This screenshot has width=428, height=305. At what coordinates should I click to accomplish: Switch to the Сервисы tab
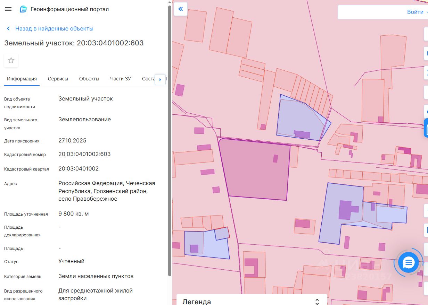pos(58,79)
